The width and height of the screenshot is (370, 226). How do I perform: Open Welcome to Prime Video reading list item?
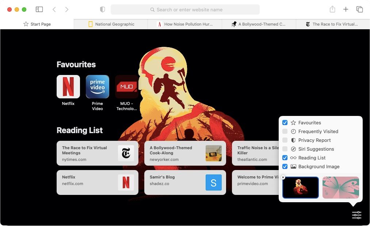[x=256, y=182]
